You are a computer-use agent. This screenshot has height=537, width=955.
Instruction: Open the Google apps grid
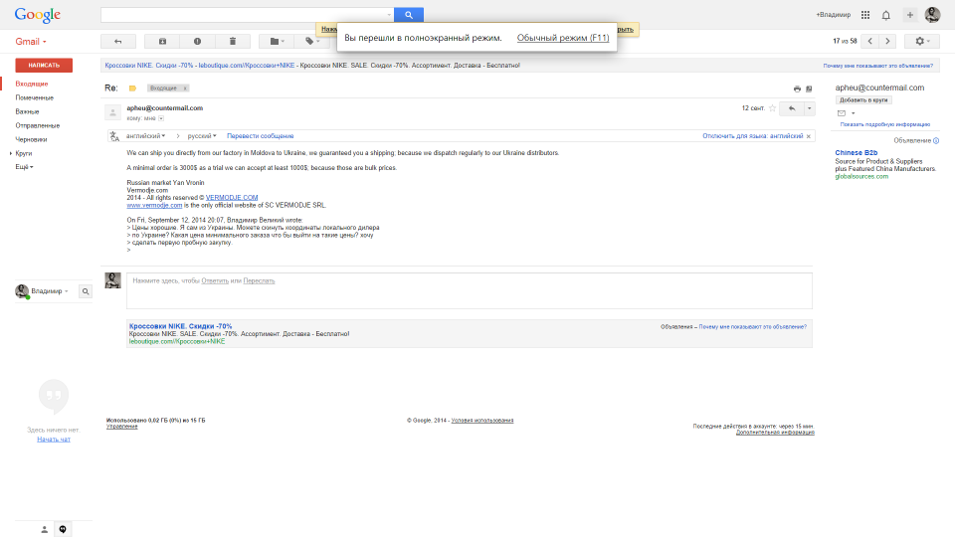point(864,15)
